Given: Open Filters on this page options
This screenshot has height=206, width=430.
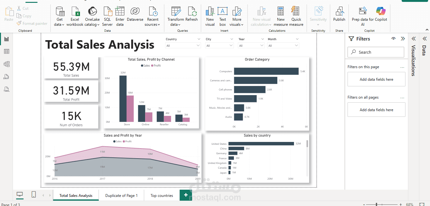Looking at the screenshot, I should point(402,67).
